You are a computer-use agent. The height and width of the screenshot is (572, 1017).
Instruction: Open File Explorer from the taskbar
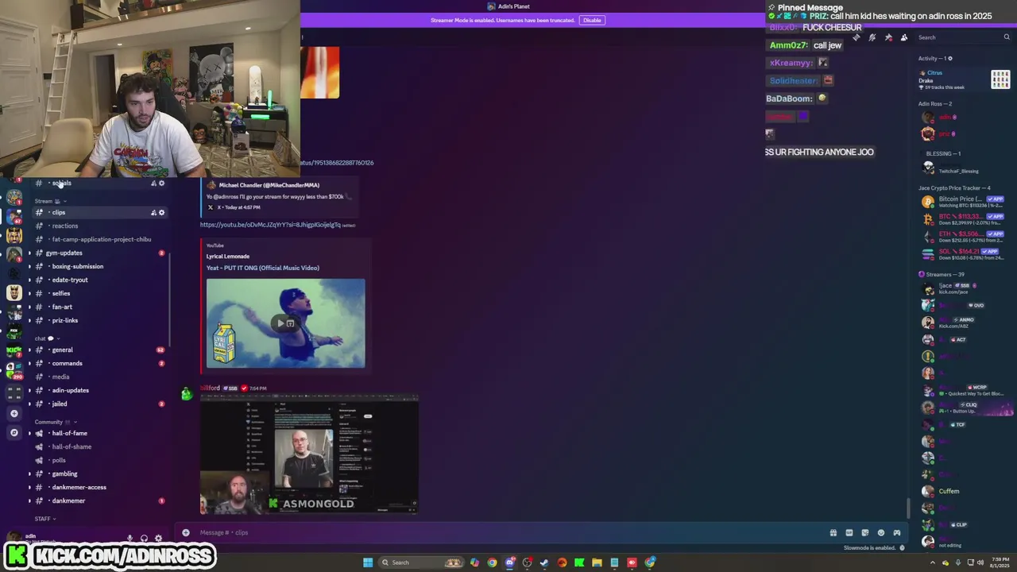coord(597,562)
